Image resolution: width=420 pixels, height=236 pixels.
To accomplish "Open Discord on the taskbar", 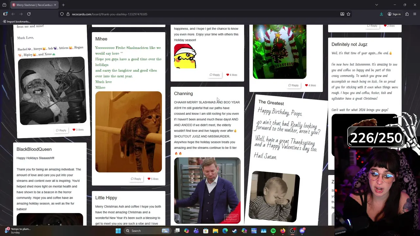I will tap(302, 231).
